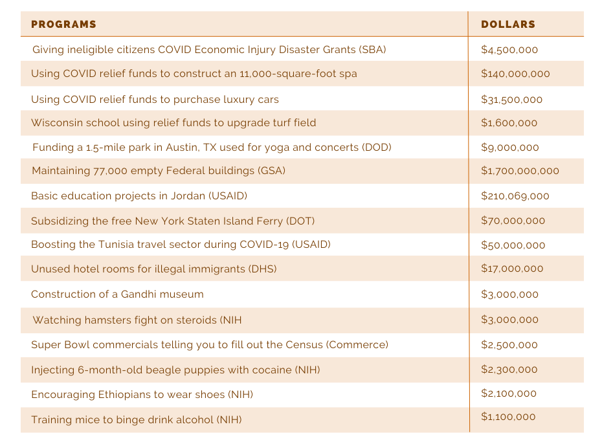Select the 11,000-square-foot spa program text
Image resolution: width=602 pixels, height=442 pixels.
coord(194,74)
